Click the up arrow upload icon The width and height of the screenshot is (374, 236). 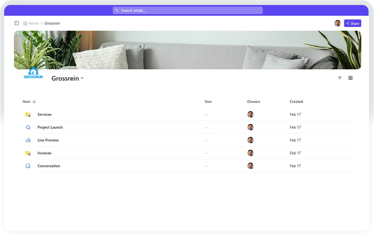(340, 78)
